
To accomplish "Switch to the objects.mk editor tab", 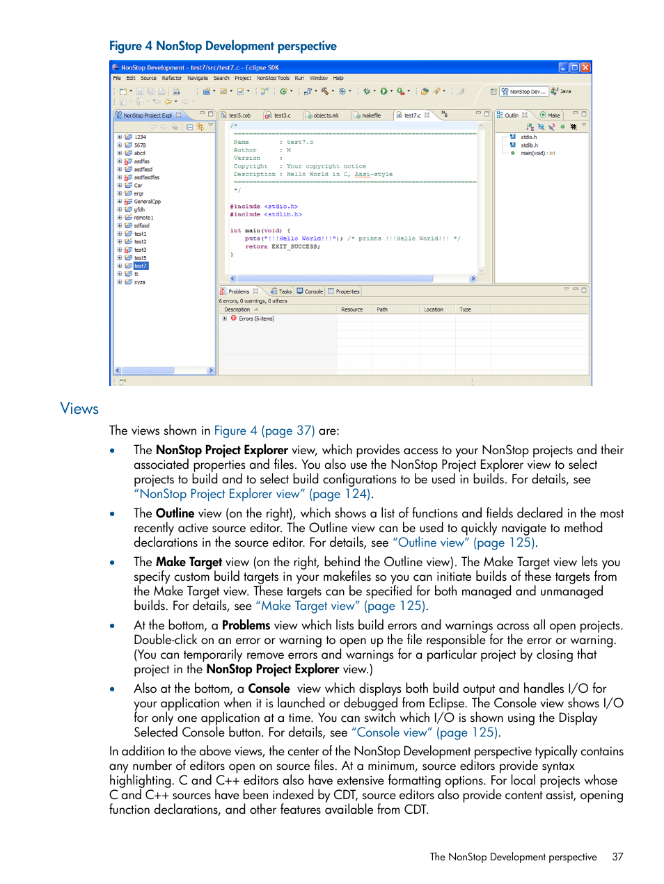I will click(x=322, y=115).
